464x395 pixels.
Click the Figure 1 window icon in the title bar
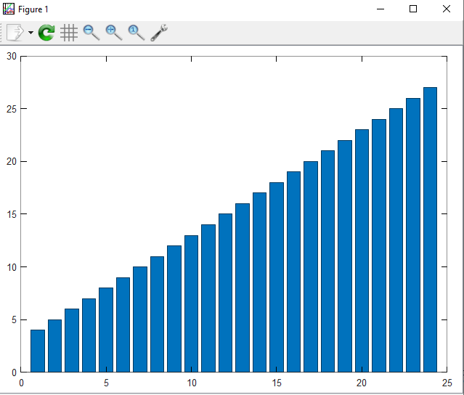coord(9,9)
